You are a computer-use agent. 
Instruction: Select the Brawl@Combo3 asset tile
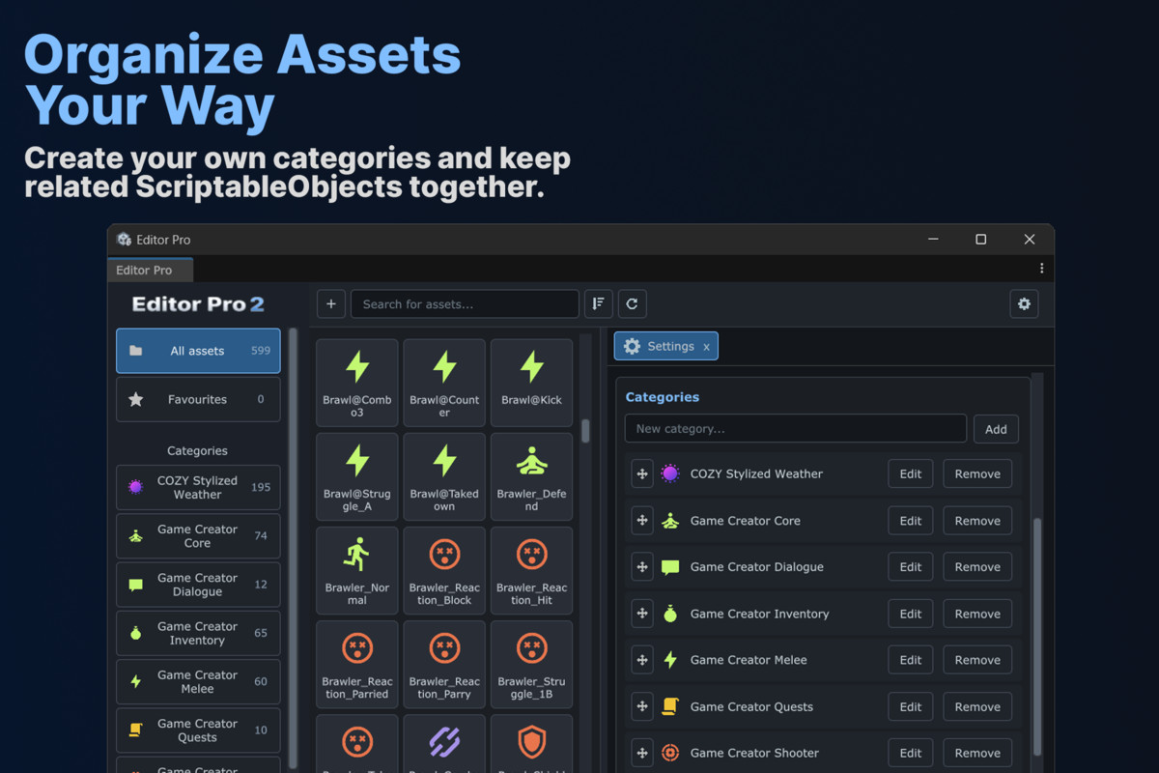pos(357,383)
